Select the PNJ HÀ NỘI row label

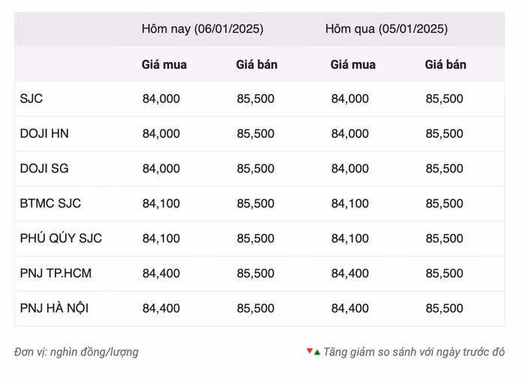54,308
